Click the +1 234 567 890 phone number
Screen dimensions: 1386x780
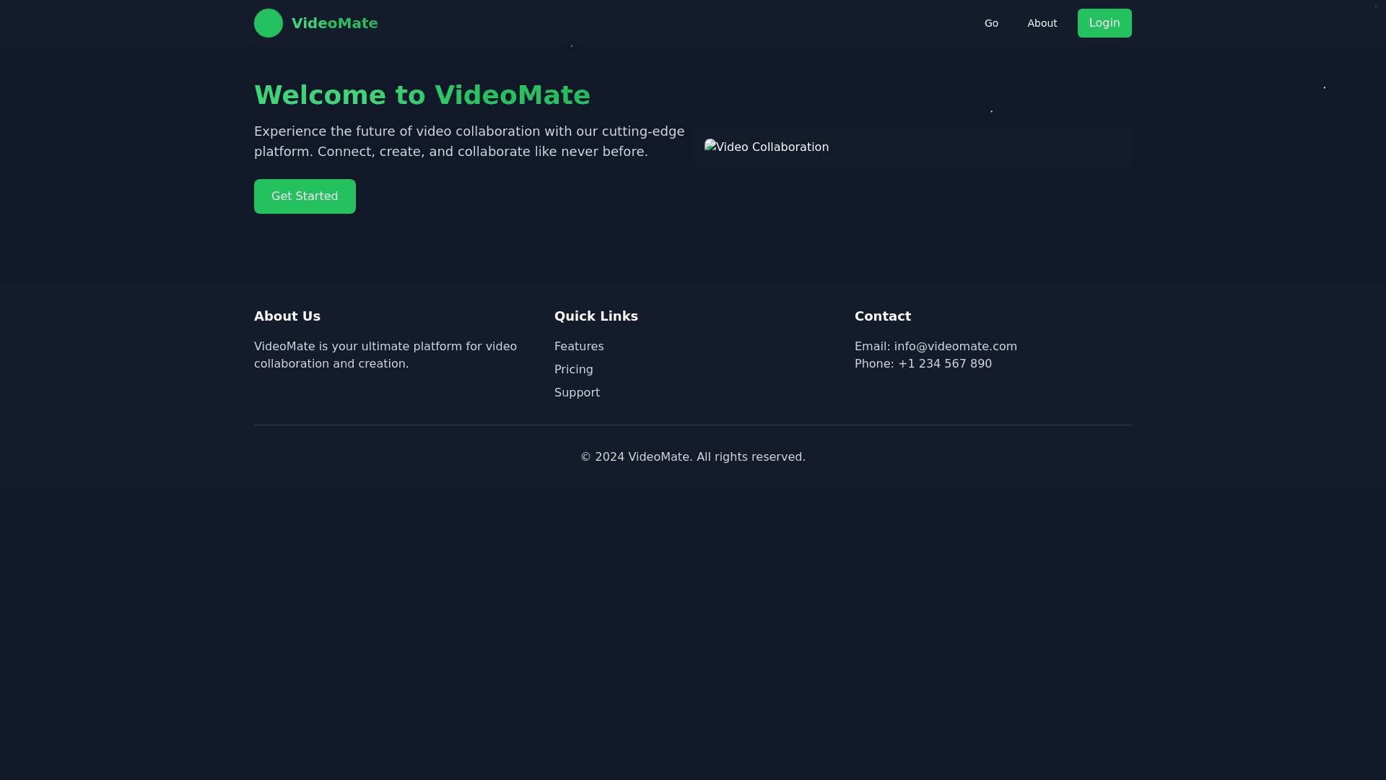click(x=944, y=364)
